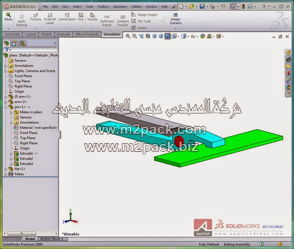The height and width of the screenshot is (249, 294).
Task: Click the Run simulation icon
Action: point(81,15)
